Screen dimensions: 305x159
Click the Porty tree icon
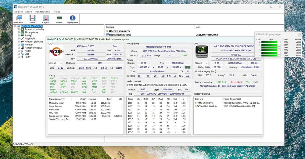tap(22, 57)
